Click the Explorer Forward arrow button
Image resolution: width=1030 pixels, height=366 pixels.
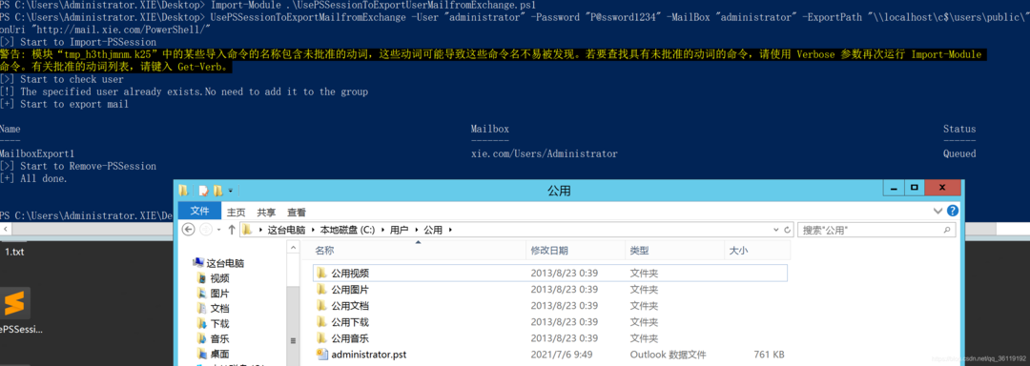pyautogui.click(x=206, y=230)
